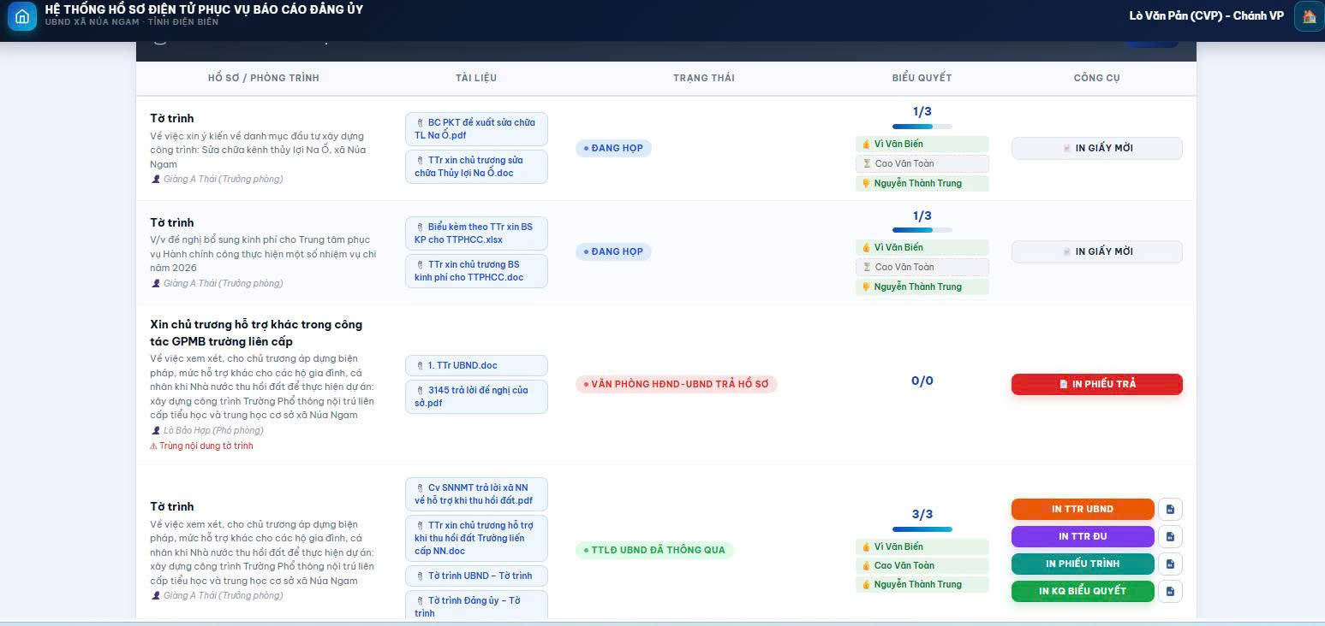This screenshot has width=1325, height=626.
Task: Click the red IN PHIẾU TRẢ button
Action: coord(1096,384)
